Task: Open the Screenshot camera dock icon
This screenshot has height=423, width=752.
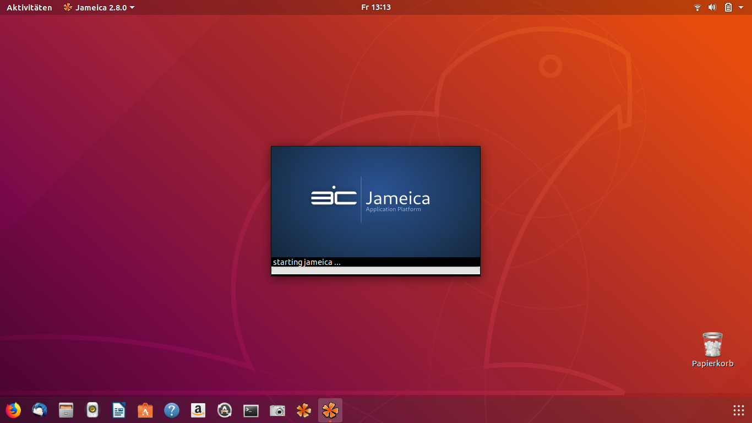Action: tap(277, 410)
